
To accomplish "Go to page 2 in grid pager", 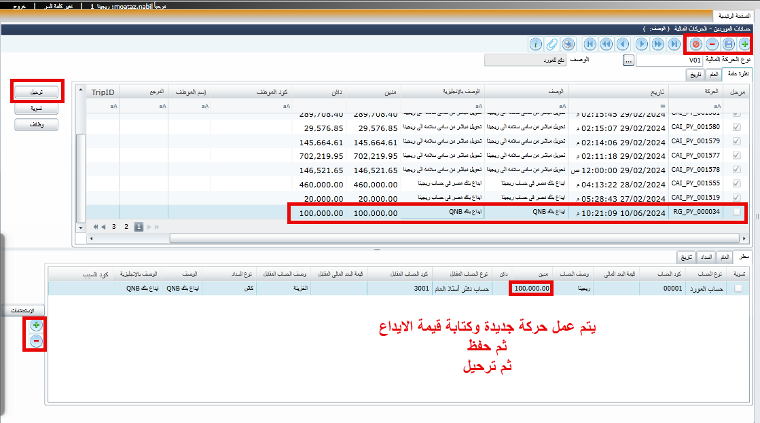I will (126, 227).
